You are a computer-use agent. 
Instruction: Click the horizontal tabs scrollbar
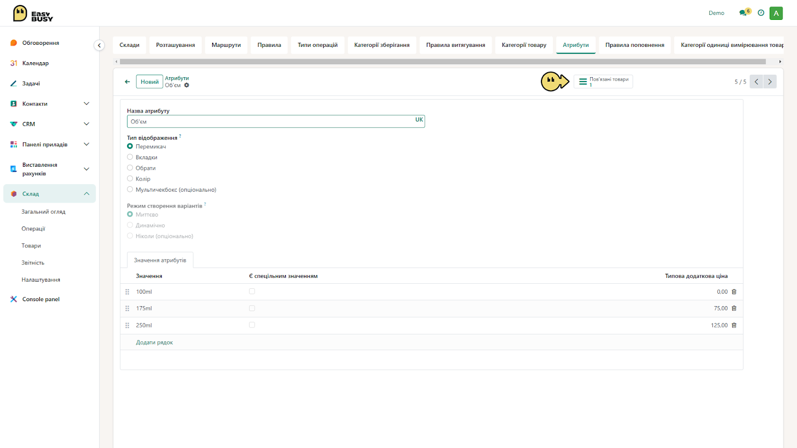click(443, 62)
